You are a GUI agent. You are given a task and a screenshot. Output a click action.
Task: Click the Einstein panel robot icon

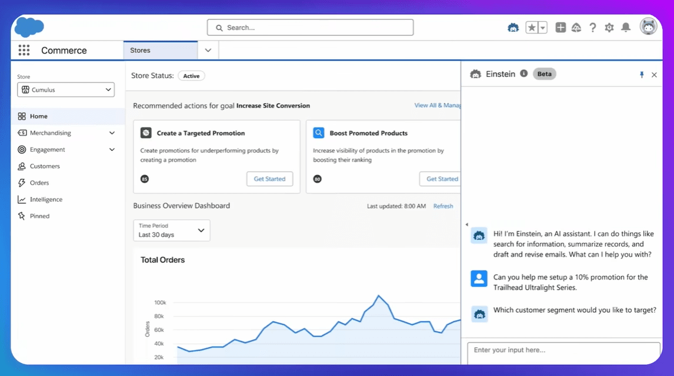click(x=475, y=74)
